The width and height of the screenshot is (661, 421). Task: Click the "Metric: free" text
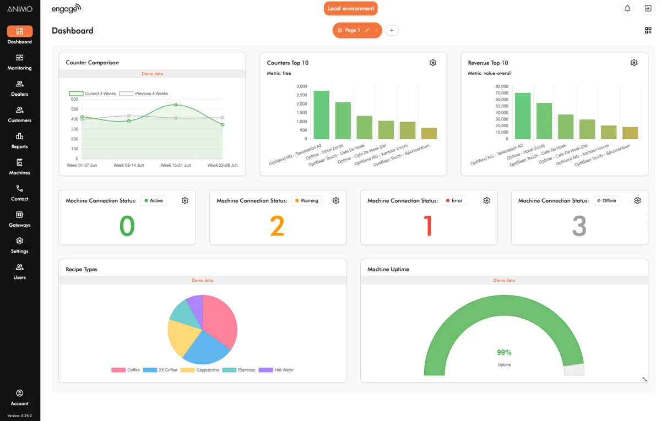[x=279, y=73]
